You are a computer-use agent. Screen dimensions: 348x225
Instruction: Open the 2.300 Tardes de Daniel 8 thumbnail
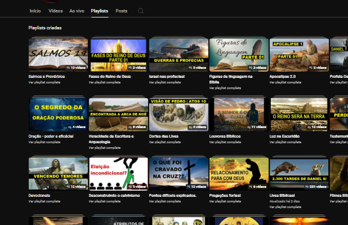tap(299, 174)
